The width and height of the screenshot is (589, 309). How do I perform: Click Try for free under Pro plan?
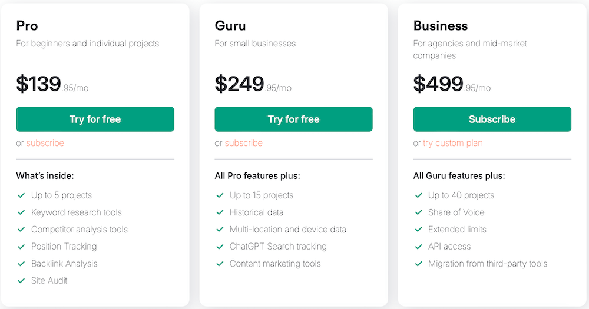click(x=95, y=119)
